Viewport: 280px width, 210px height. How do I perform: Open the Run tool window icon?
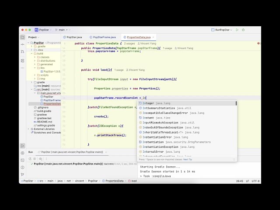tap(22, 146)
